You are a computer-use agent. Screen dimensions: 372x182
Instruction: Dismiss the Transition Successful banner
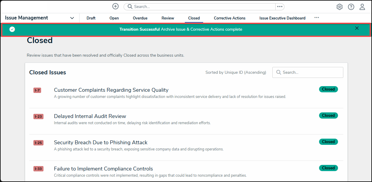coord(357,28)
